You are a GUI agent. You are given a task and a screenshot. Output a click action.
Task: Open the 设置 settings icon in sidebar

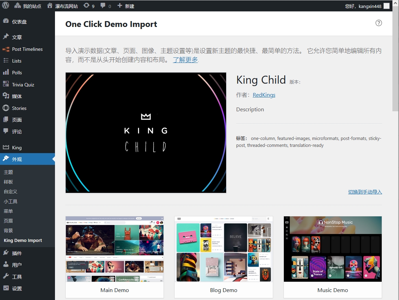(x=6, y=288)
